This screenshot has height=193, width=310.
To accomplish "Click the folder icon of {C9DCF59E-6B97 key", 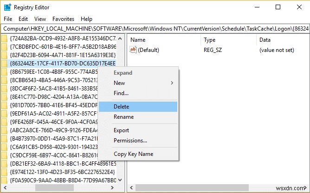I will [x=4, y=155].
